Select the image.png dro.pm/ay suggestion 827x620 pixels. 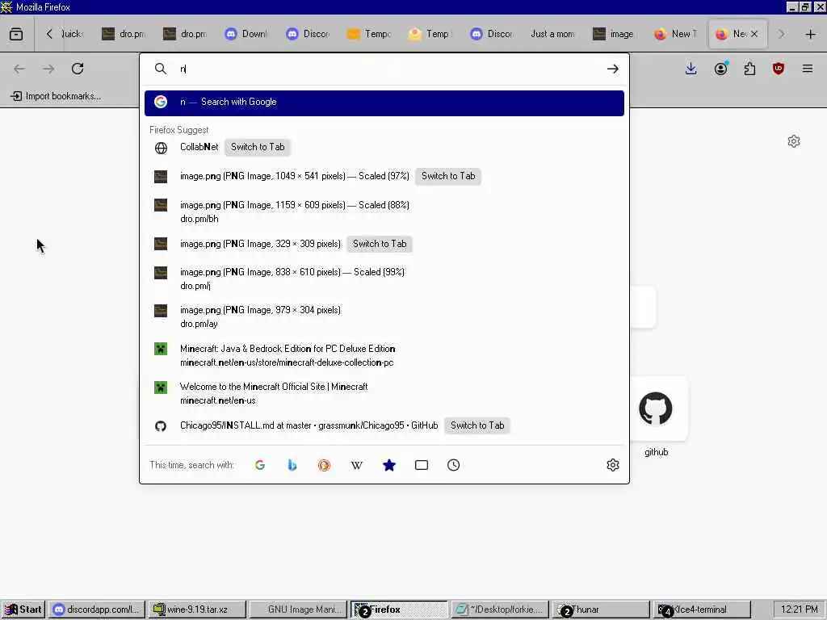[384, 316]
